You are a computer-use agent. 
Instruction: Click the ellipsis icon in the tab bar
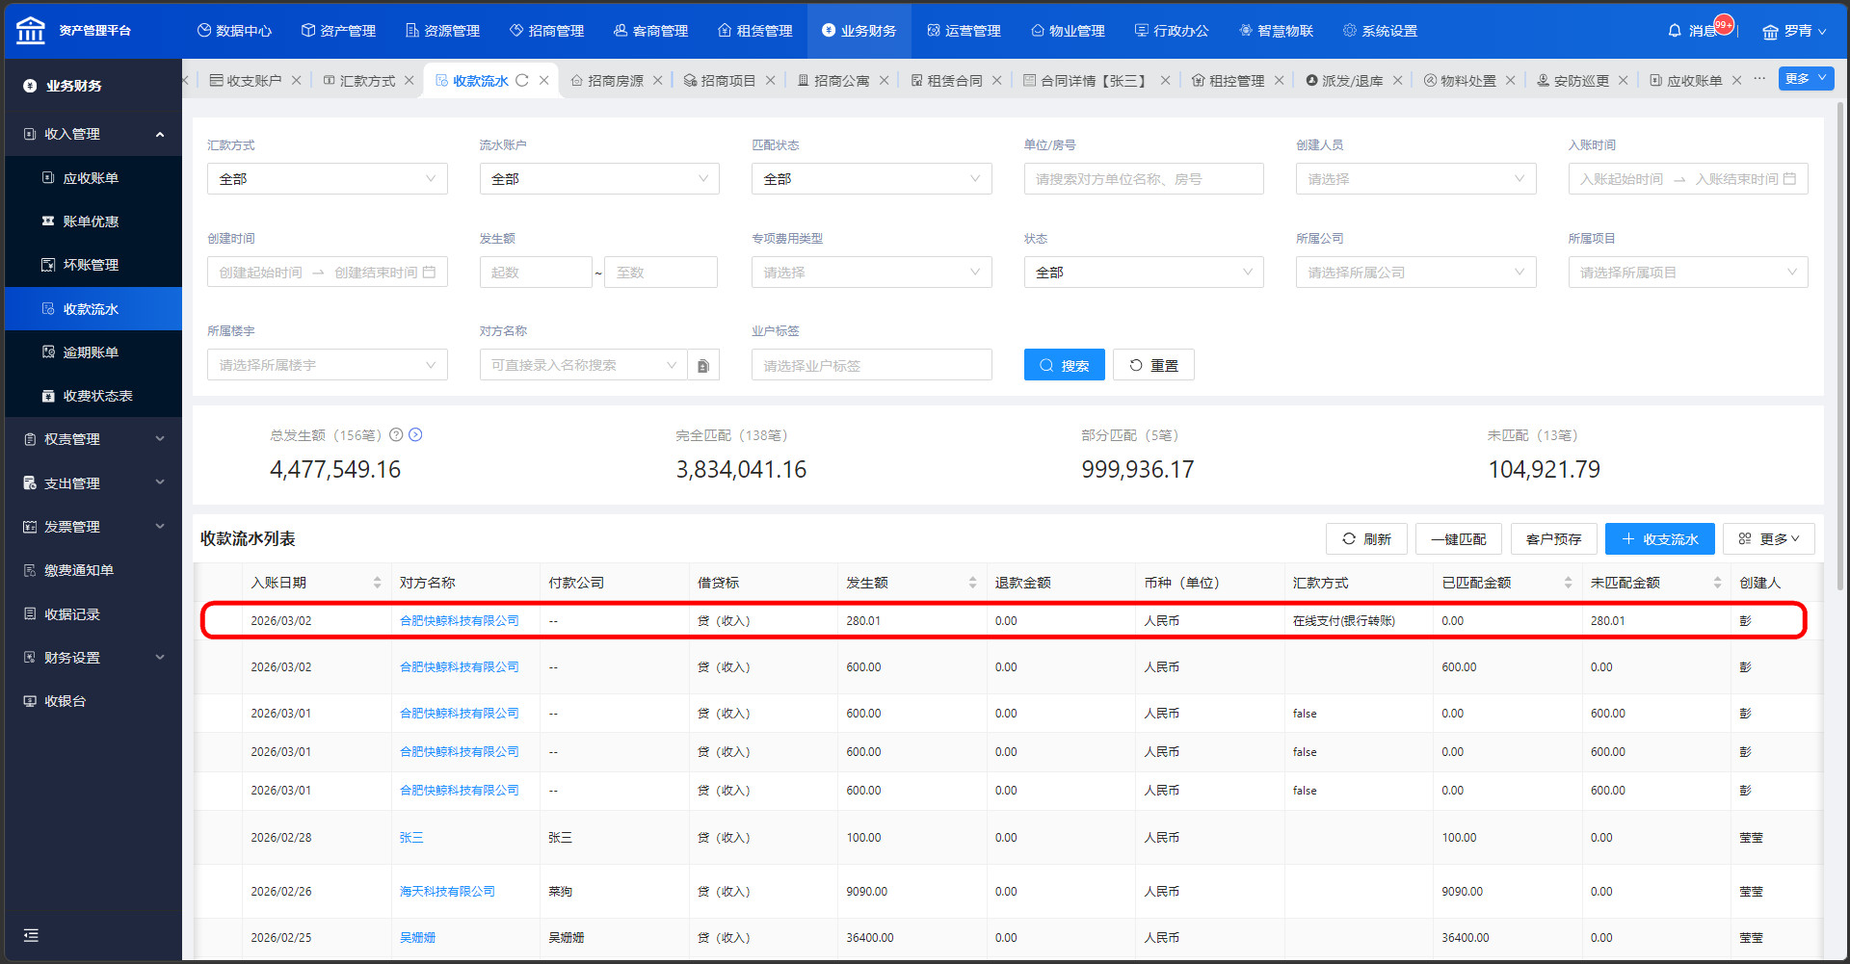1759,79
